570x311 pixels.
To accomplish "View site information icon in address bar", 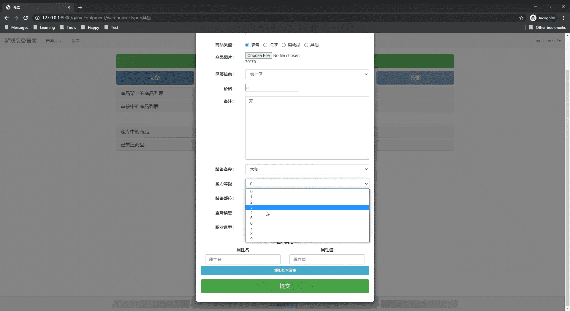I will pyautogui.click(x=37, y=18).
